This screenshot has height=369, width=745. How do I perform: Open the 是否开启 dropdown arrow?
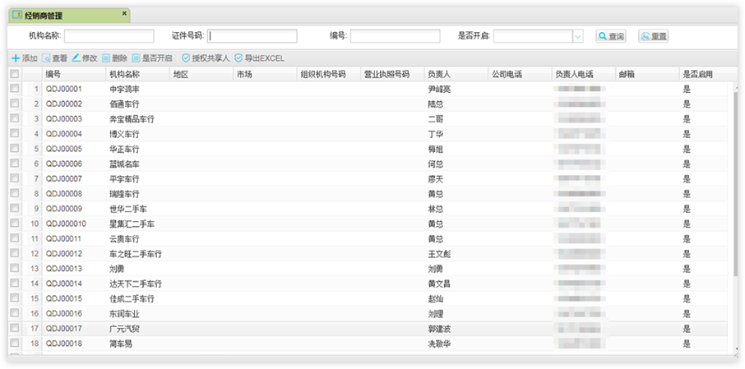point(577,36)
